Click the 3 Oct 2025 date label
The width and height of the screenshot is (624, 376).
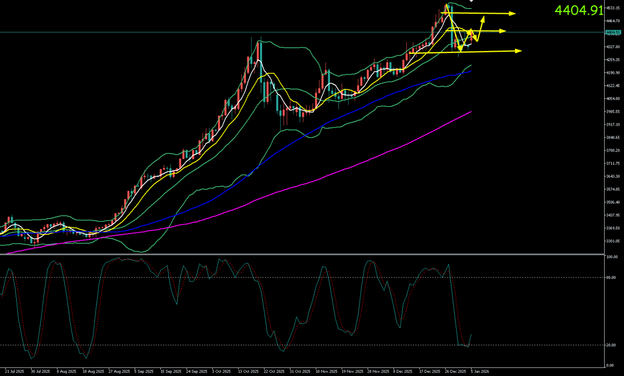(x=222, y=372)
